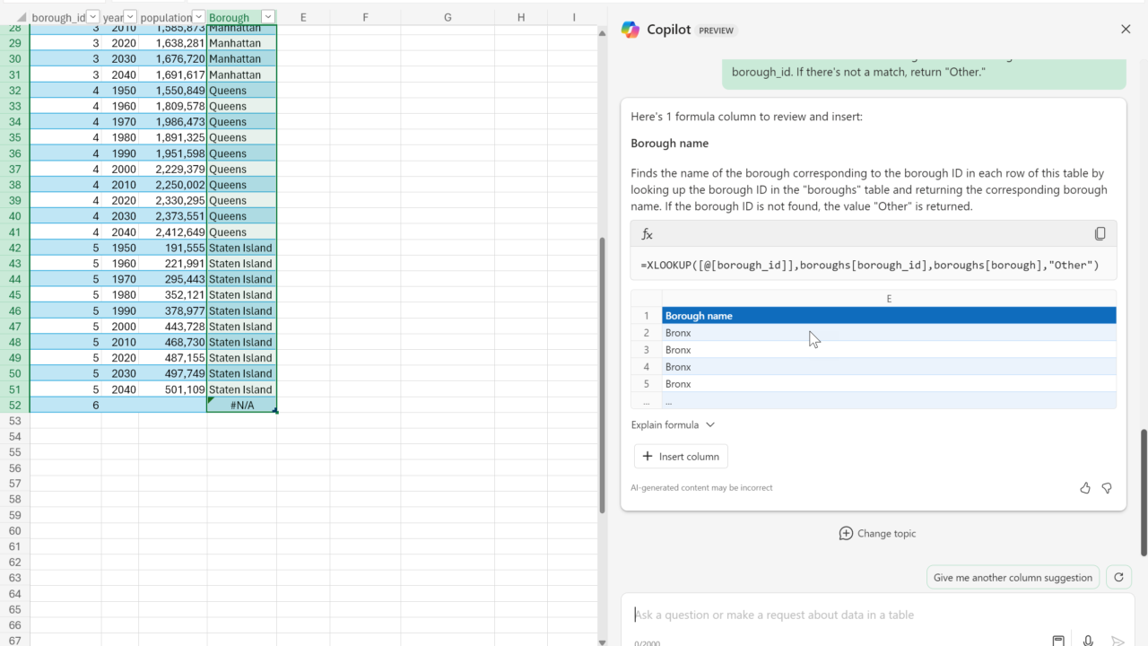
Task: Select row 60 header
Action: (14, 531)
